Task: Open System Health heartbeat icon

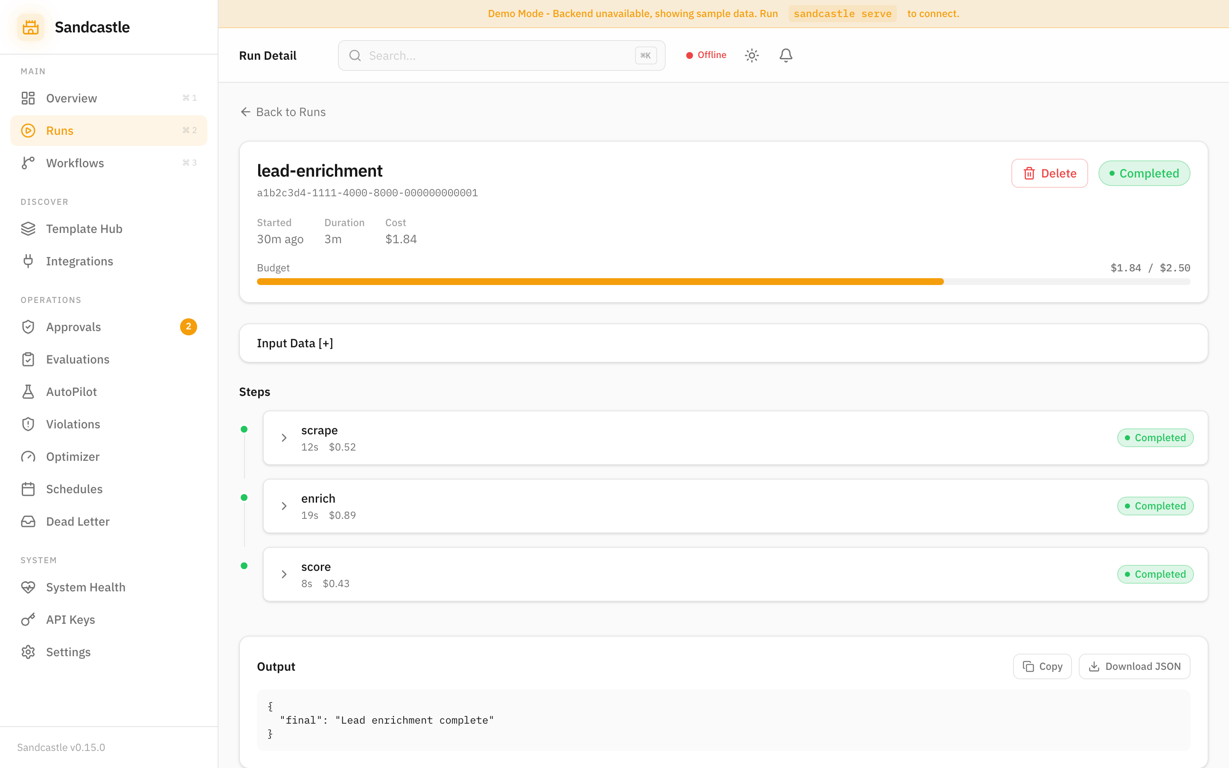Action: (x=29, y=587)
